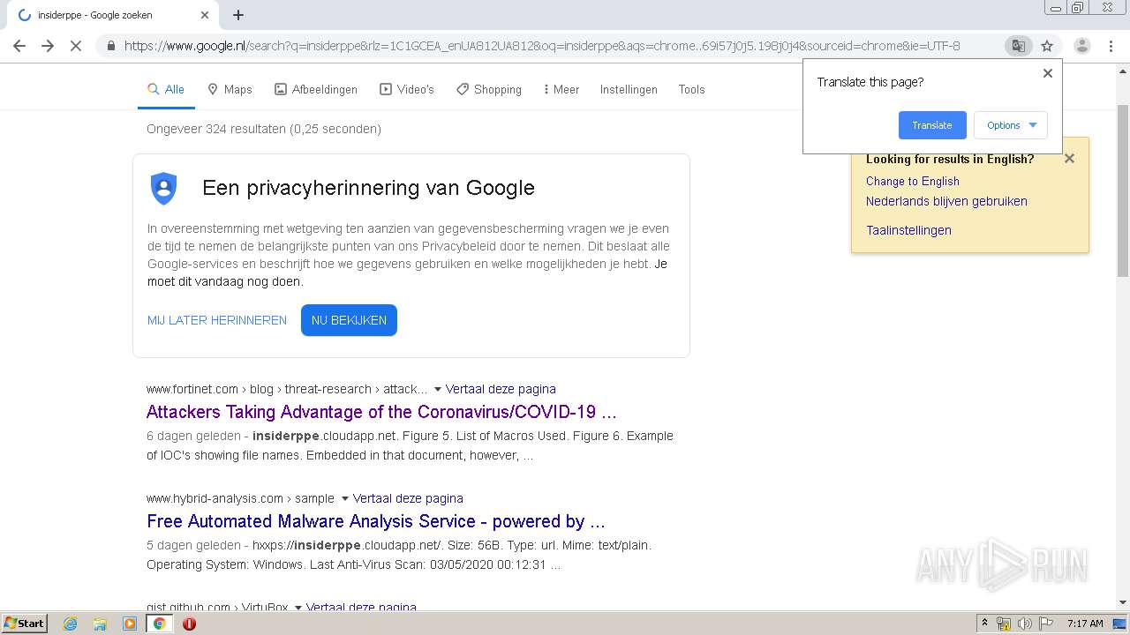Image resolution: width=1130 pixels, height=635 pixels.
Task: Switch to the Afbeeldingen tab
Action: pyautogui.click(x=316, y=89)
